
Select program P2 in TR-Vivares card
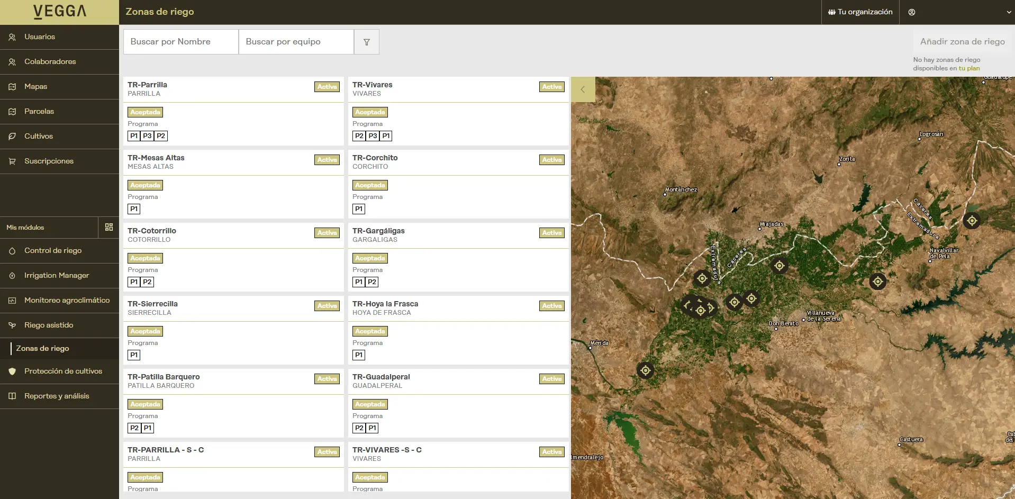pos(359,136)
